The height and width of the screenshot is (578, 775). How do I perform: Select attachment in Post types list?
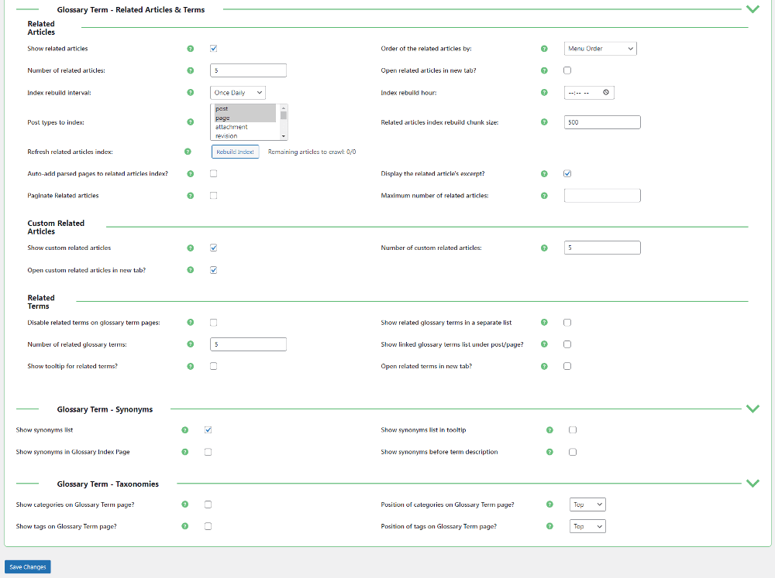point(232,127)
